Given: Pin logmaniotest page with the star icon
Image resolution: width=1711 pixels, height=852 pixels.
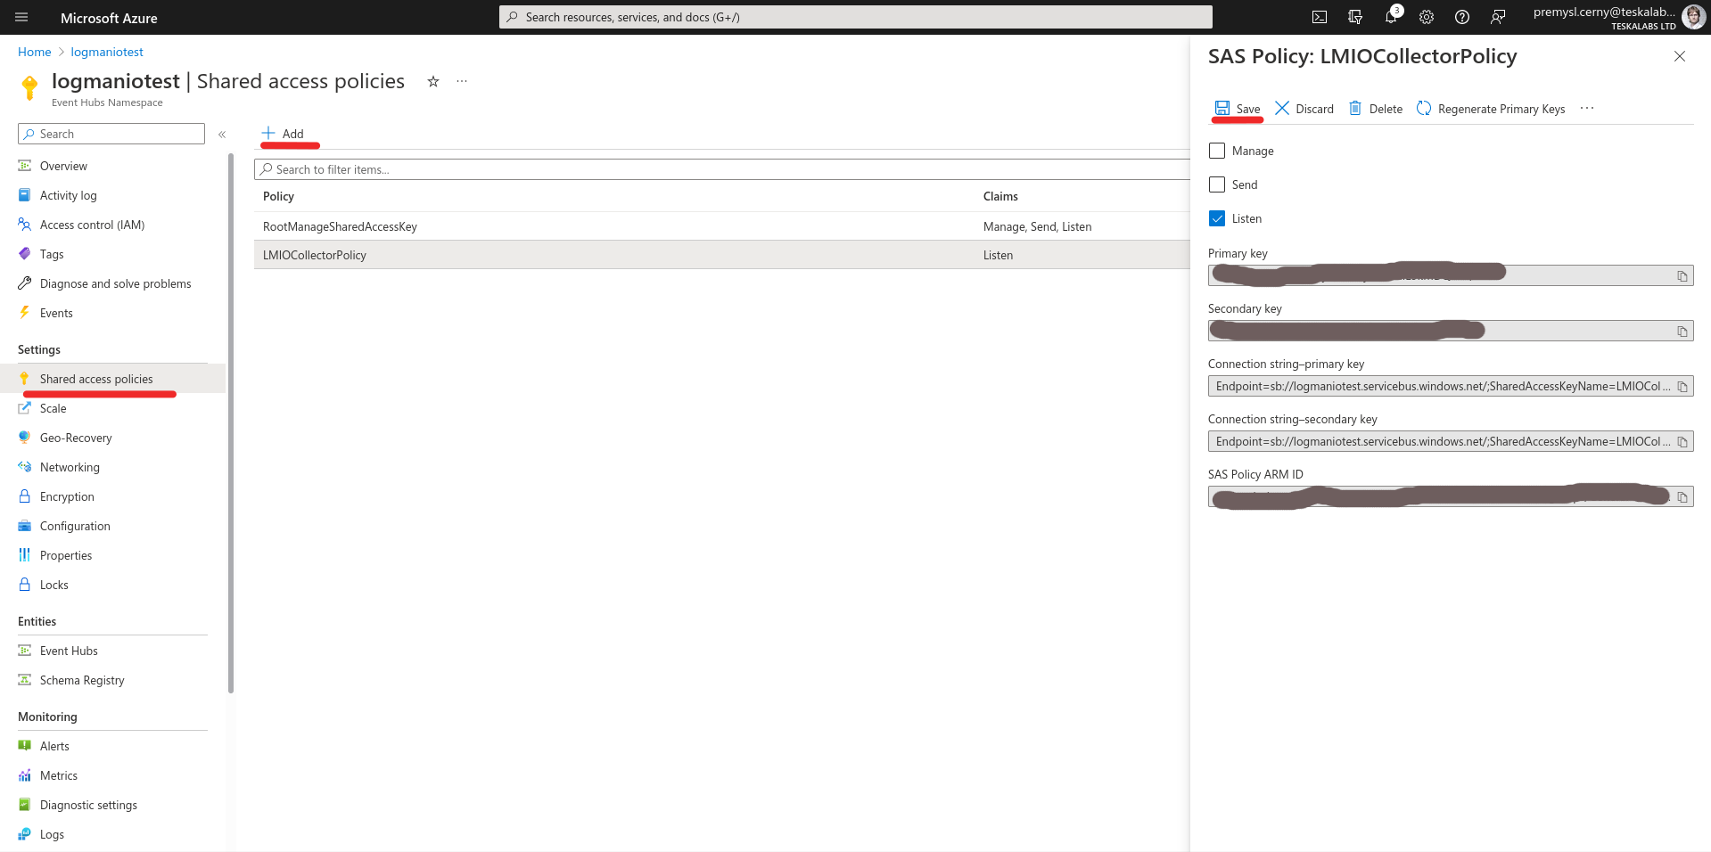Looking at the screenshot, I should (x=433, y=81).
